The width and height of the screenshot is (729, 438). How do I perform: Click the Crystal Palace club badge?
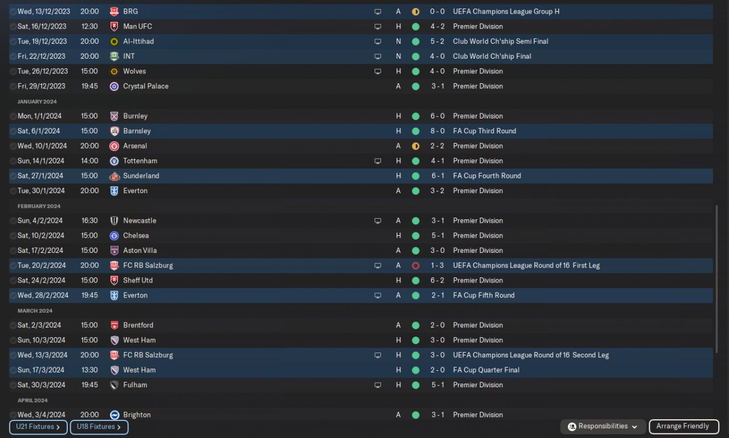click(x=114, y=86)
